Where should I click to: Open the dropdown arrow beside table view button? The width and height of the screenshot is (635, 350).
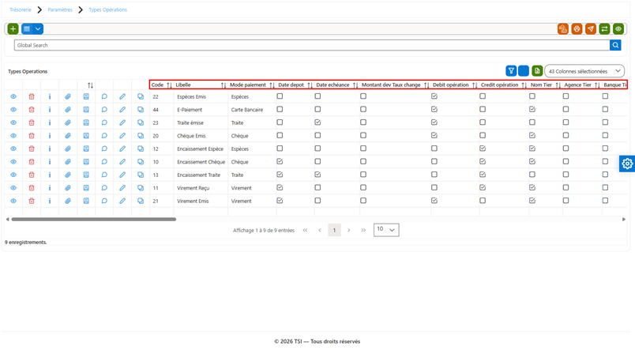[38, 28]
